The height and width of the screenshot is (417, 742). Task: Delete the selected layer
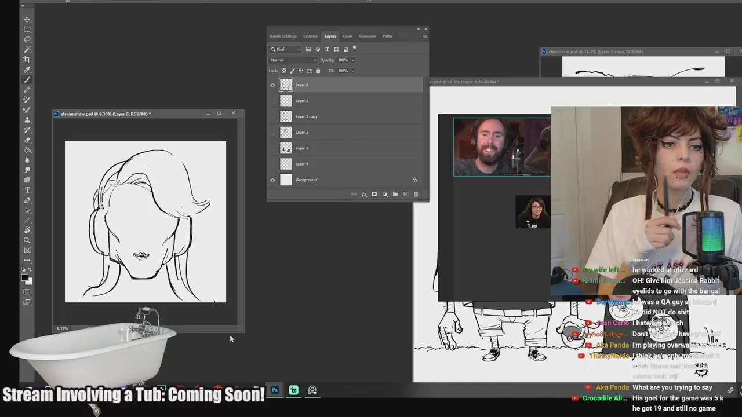(x=416, y=194)
